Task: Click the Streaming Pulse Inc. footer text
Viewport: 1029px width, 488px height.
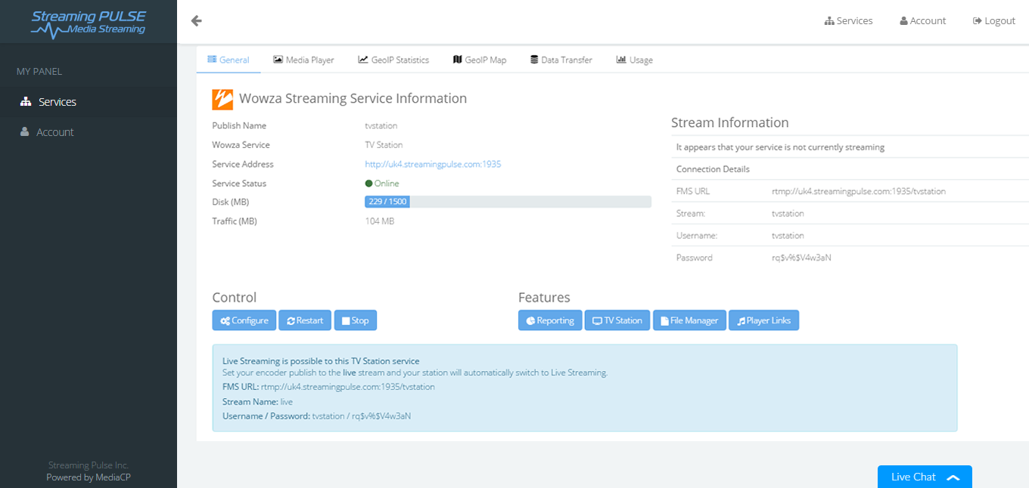Action: click(89, 465)
